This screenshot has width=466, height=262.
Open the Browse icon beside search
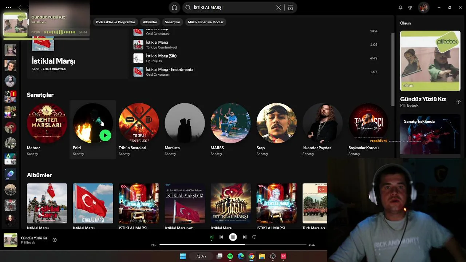click(x=291, y=7)
